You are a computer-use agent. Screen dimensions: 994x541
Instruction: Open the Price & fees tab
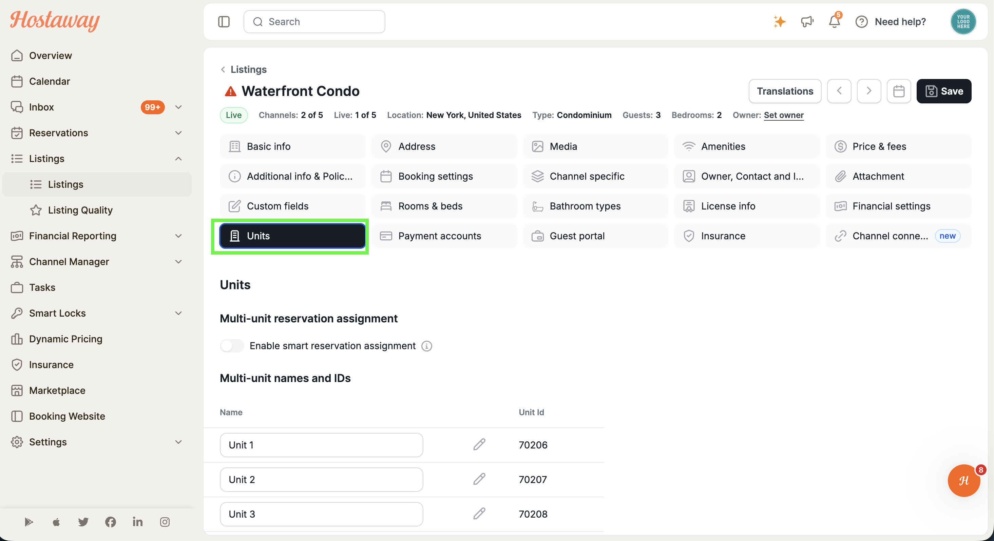click(x=898, y=146)
